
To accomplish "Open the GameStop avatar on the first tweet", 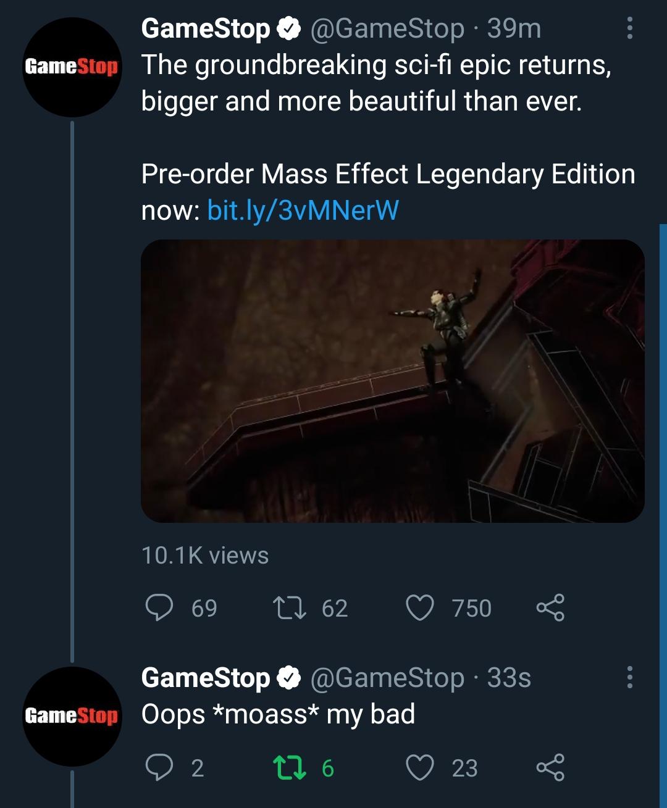I will point(72,67).
